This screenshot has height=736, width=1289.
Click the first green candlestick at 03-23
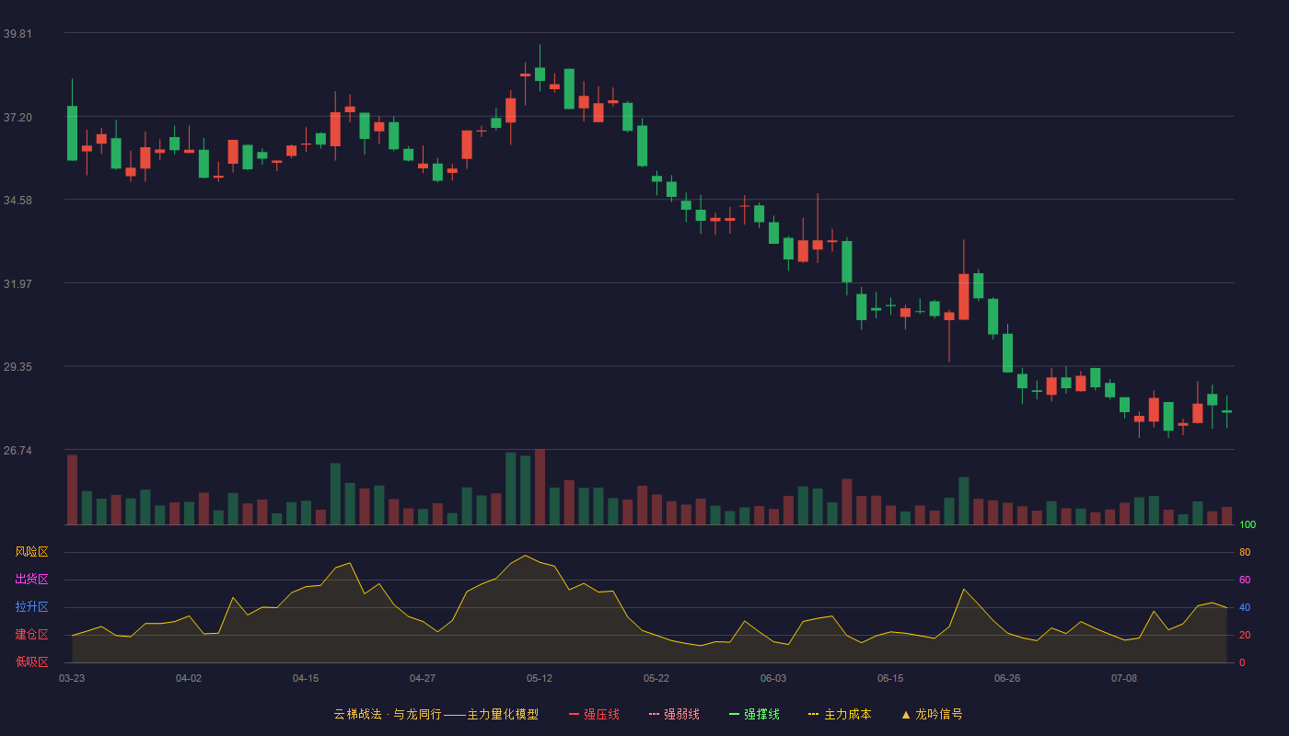(x=72, y=133)
